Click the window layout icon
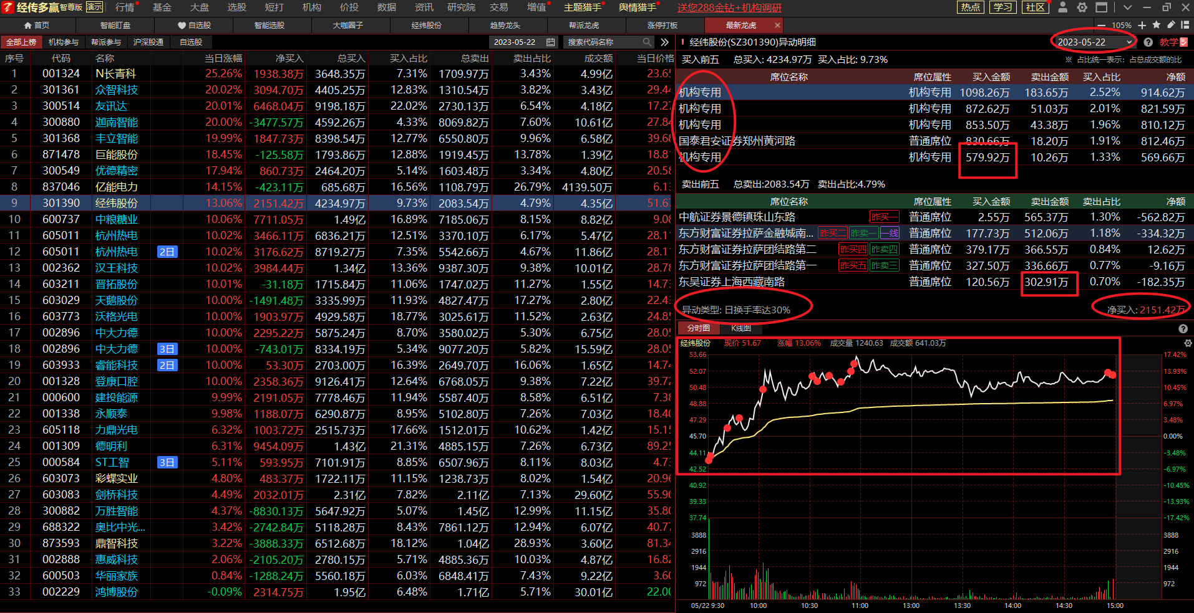Image resolution: width=1194 pixels, height=613 pixels. [x=1102, y=7]
